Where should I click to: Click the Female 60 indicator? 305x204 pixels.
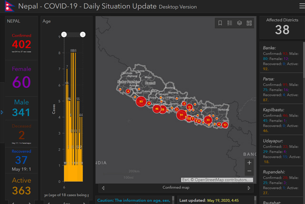21,78
